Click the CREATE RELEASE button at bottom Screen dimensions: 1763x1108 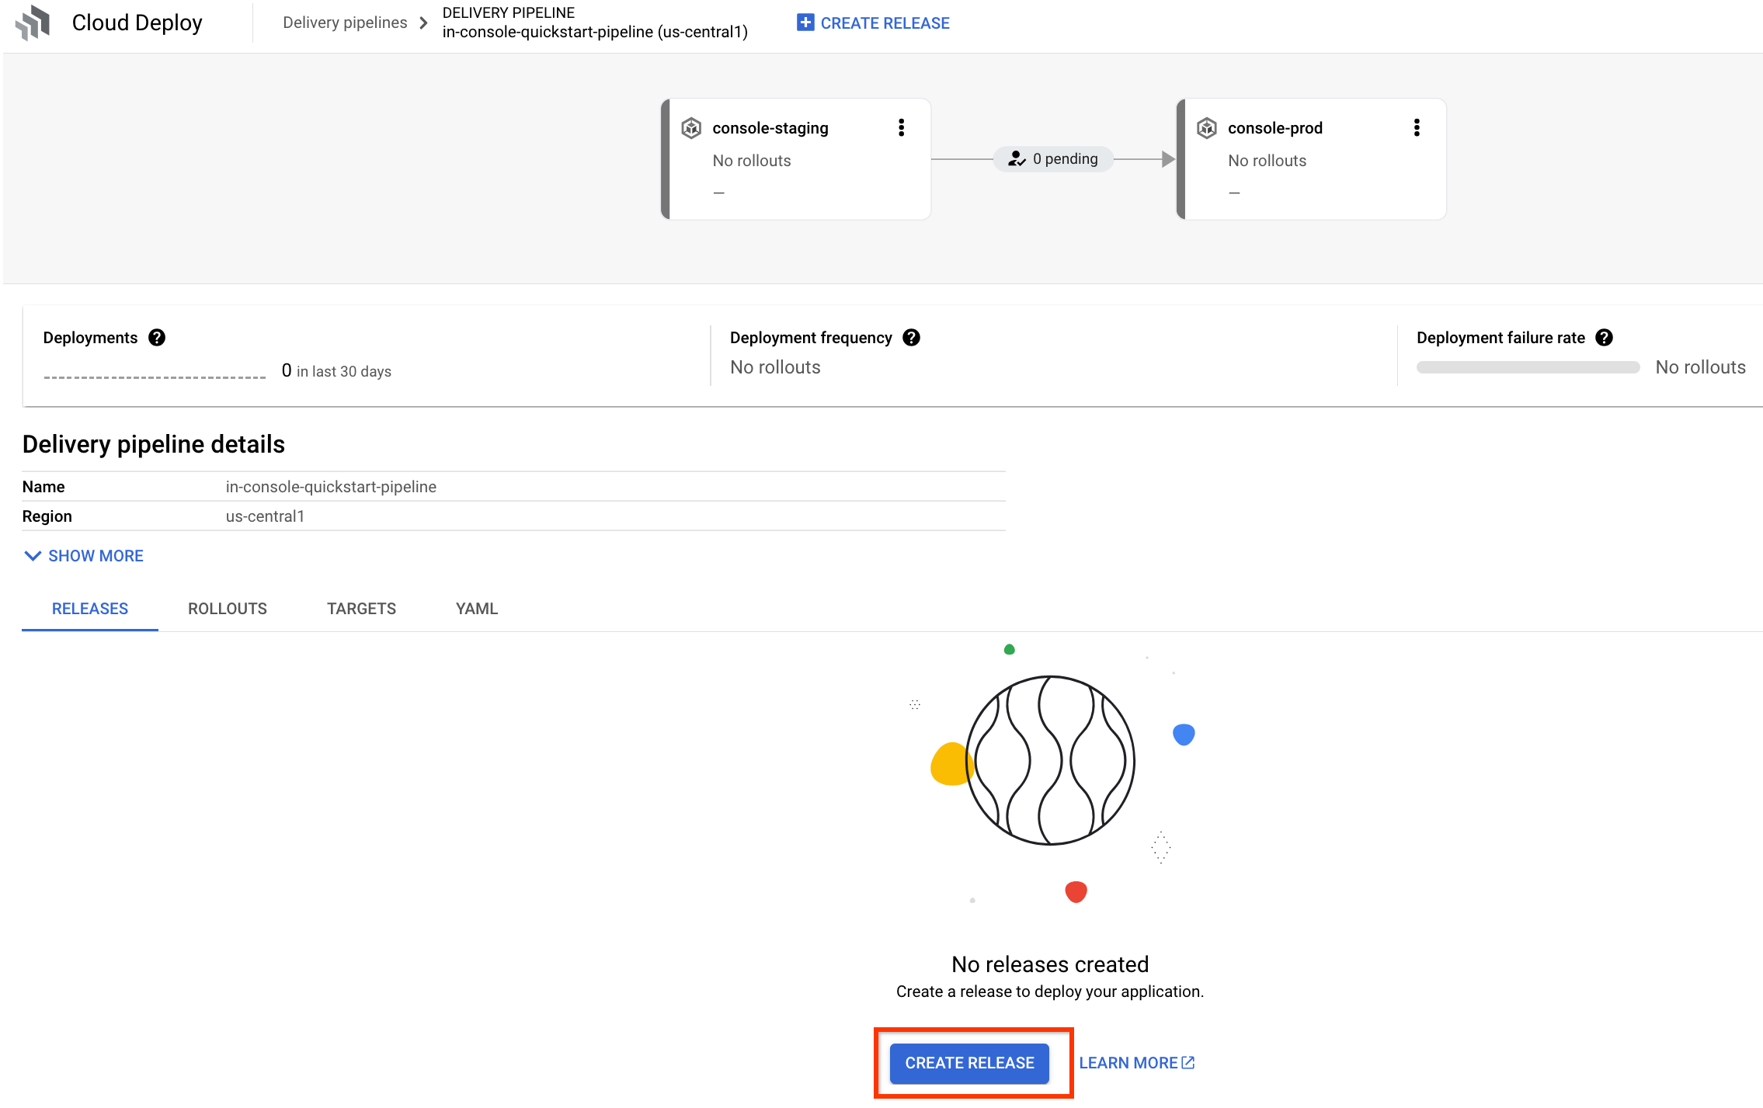(969, 1062)
